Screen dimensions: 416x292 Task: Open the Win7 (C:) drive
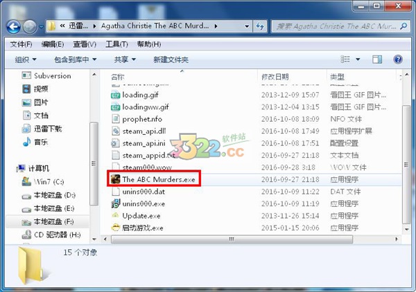point(43,181)
